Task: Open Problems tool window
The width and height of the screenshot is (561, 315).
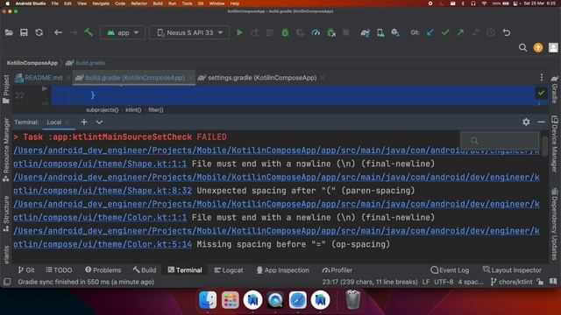Action: coord(103,270)
